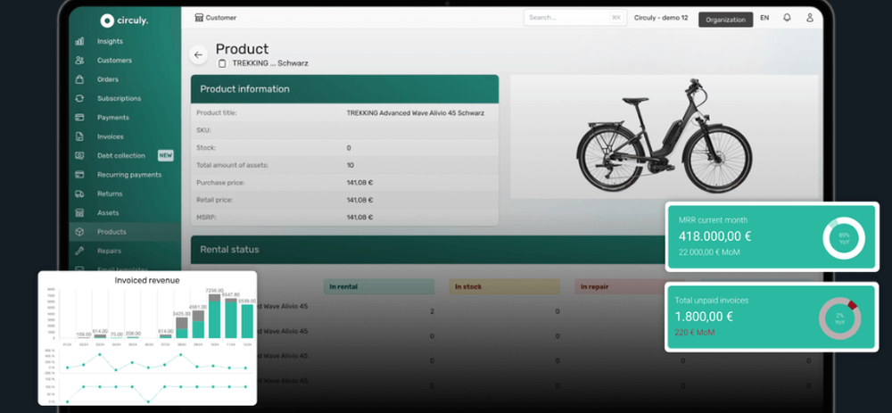Viewport: 892px width, 413px height.
Task: Open Recurring payments in the sidebar
Action: coord(129,175)
